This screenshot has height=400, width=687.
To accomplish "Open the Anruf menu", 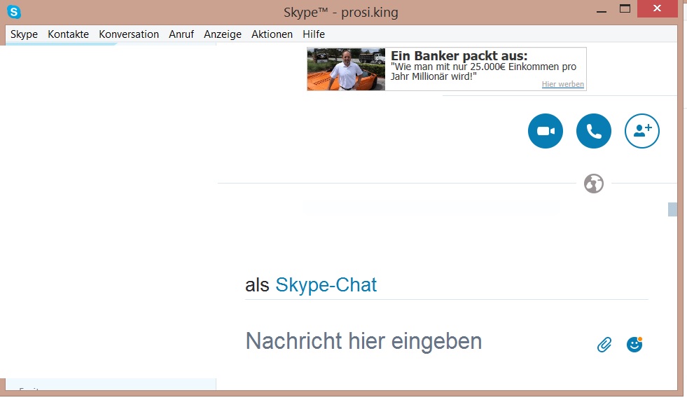I will pyautogui.click(x=181, y=34).
